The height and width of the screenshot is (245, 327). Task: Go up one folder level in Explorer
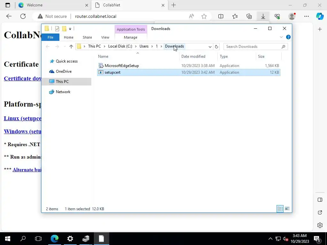coord(71,47)
